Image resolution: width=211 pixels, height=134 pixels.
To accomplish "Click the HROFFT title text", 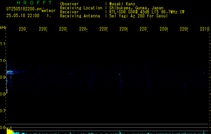I will [35, 3].
